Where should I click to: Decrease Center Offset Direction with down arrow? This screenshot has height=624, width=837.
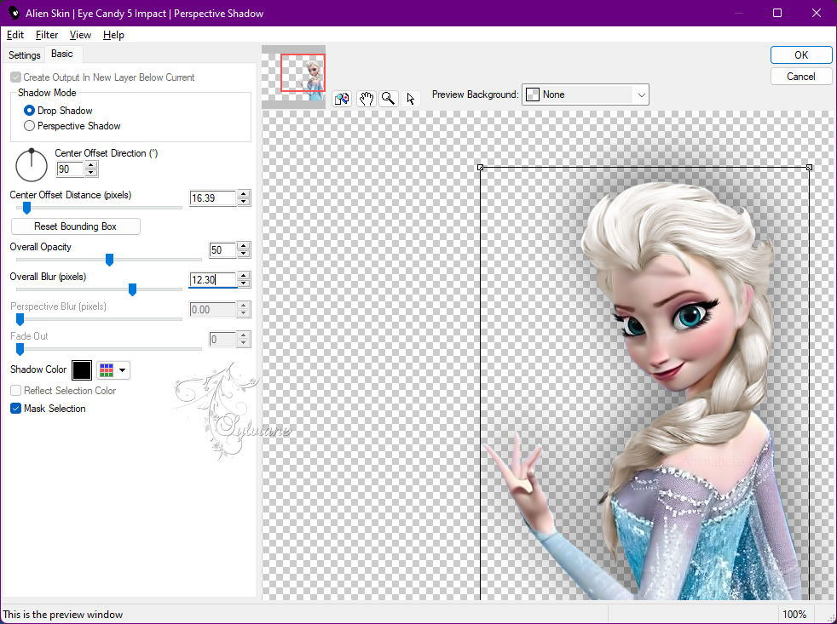click(91, 173)
